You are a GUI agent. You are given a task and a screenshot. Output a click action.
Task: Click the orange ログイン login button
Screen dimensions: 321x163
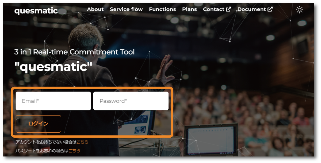[x=38, y=124]
